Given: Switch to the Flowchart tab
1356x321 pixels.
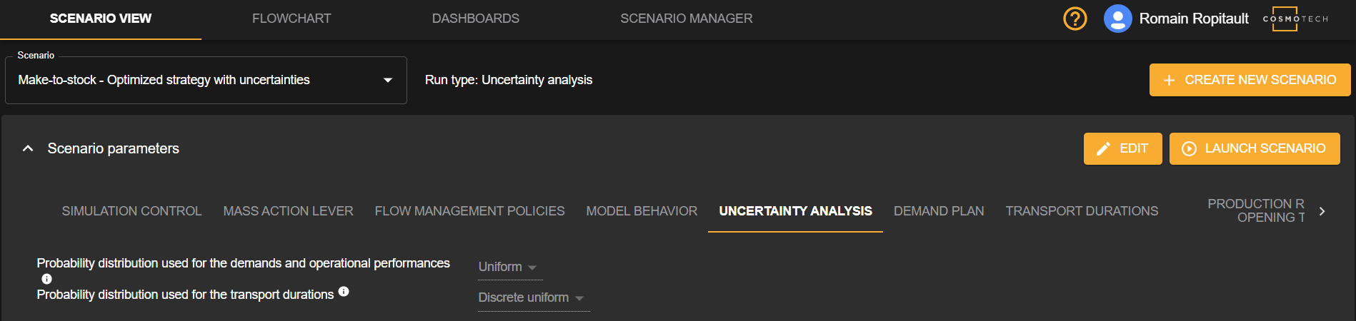Looking at the screenshot, I should pos(291,19).
